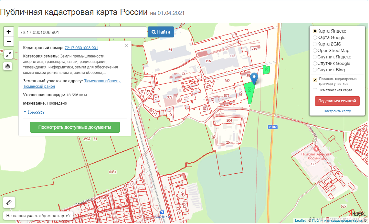This screenshot has width=369, height=224.
Task: Toggle fullscreen map view
Action: (x=8, y=55)
